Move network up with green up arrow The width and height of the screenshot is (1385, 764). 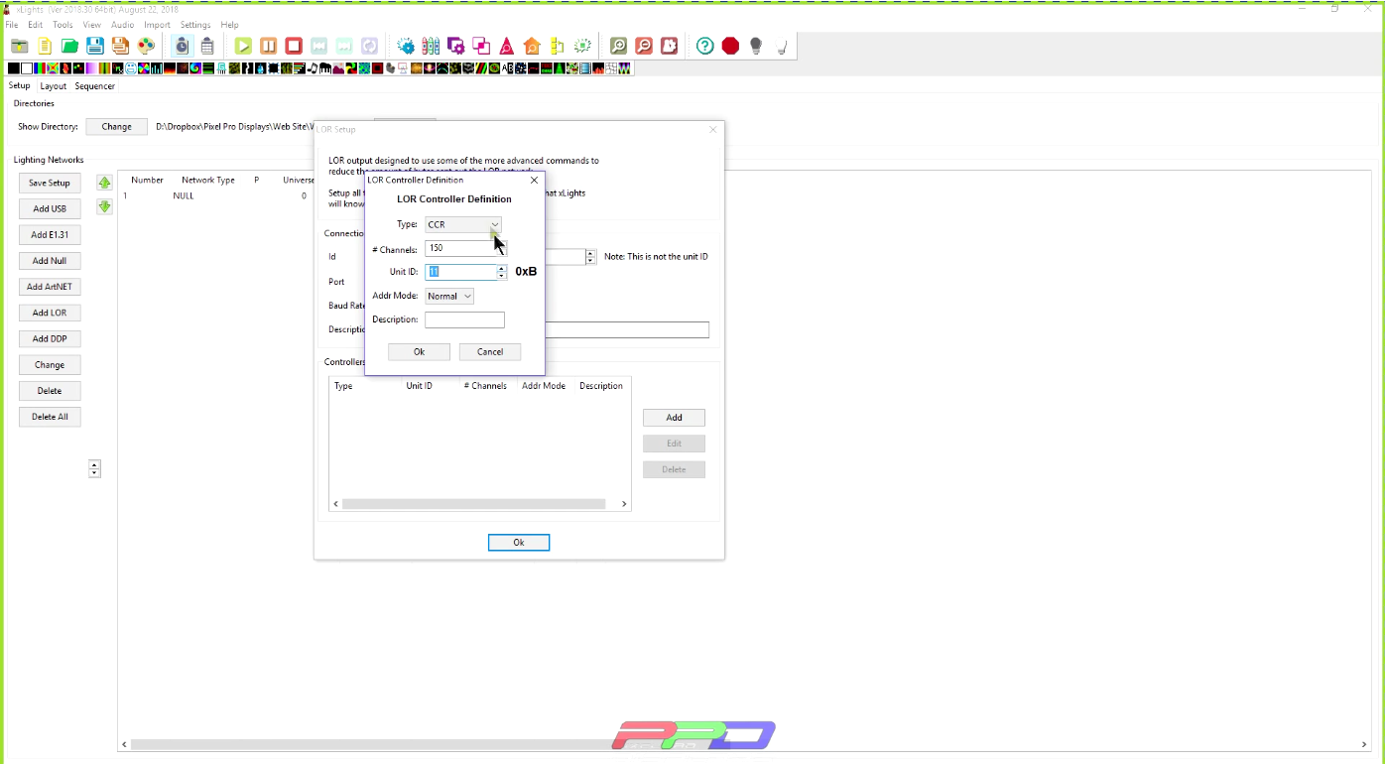click(104, 183)
